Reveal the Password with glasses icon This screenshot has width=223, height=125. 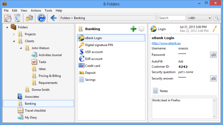[x=213, y=55]
